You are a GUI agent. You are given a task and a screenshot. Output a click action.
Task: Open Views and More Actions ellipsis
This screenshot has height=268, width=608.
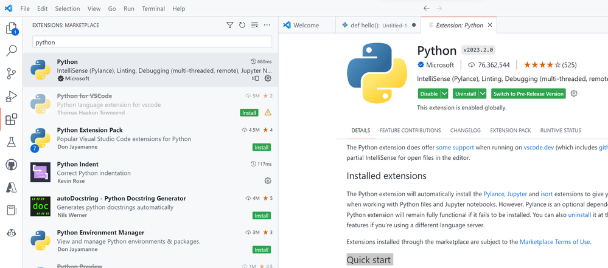(267, 25)
